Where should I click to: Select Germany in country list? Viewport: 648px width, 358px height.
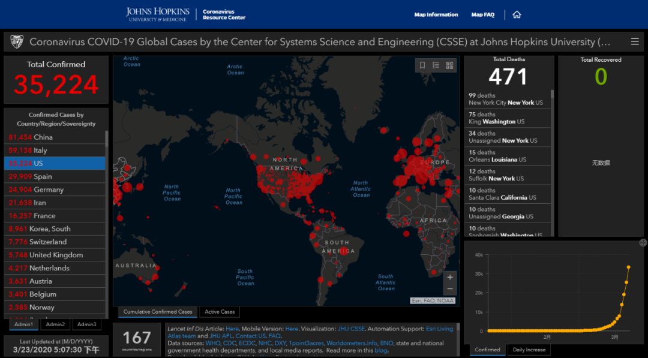pyautogui.click(x=55, y=189)
